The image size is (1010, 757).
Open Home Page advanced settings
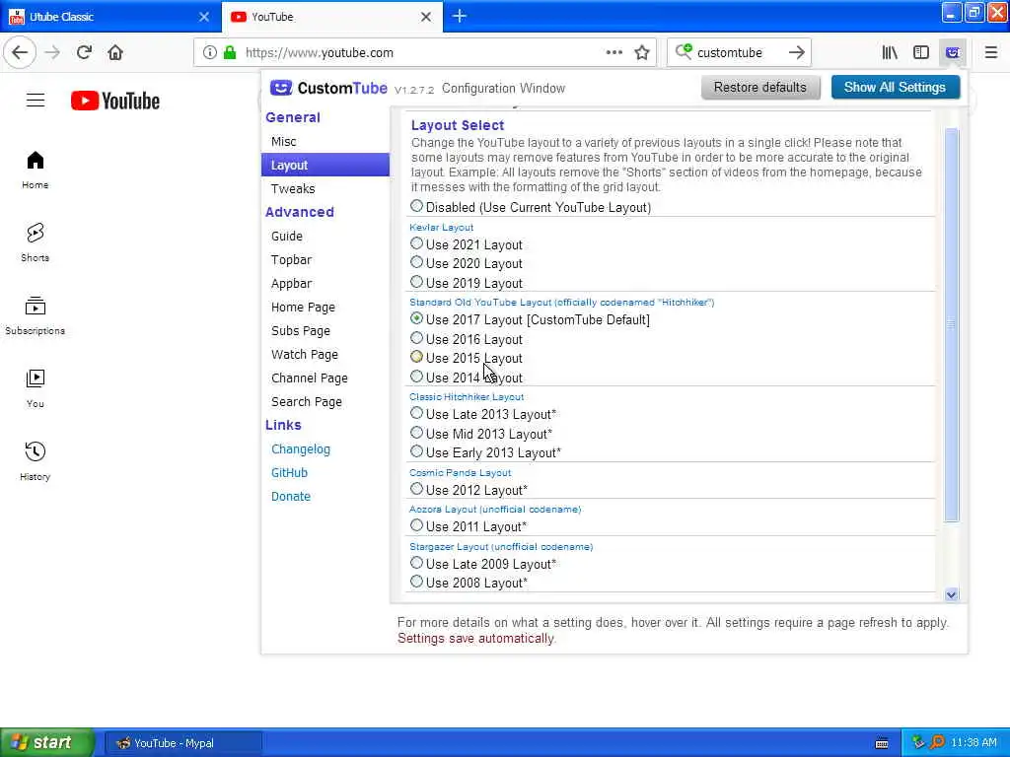pyautogui.click(x=325, y=308)
